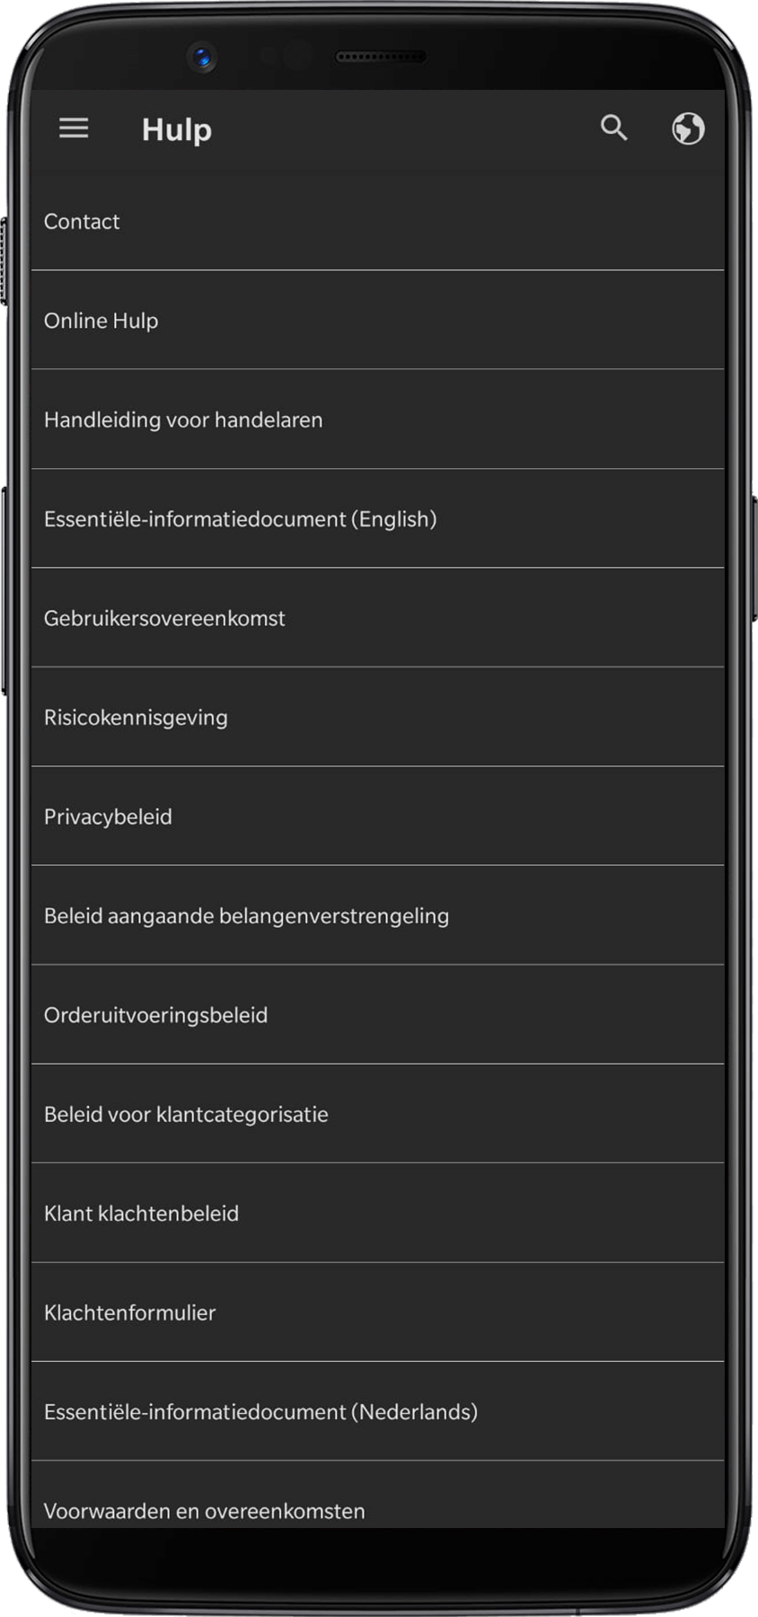This screenshot has height=1617, width=758.
Task: Tap Voorwaarden en overeenkomsten entry
Action: 204,1510
